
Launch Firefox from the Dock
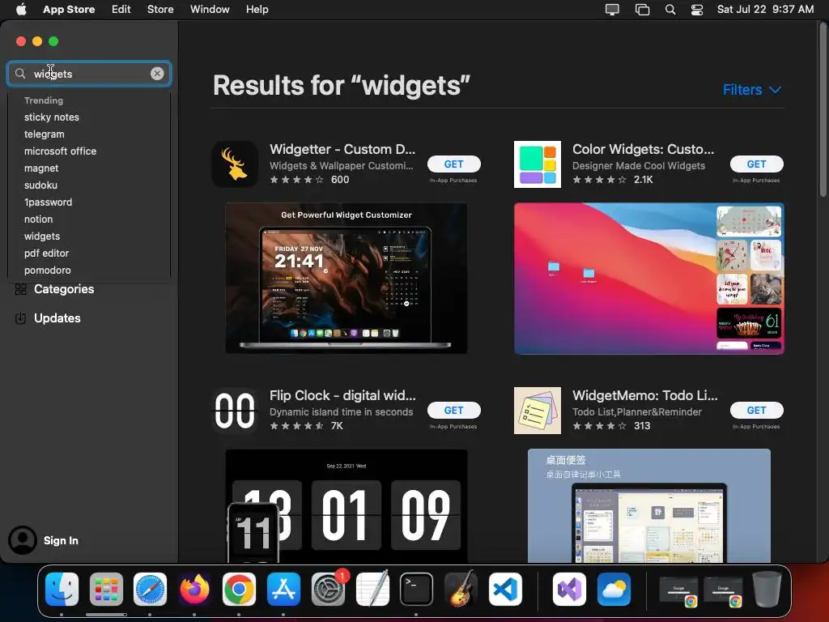pos(194,590)
